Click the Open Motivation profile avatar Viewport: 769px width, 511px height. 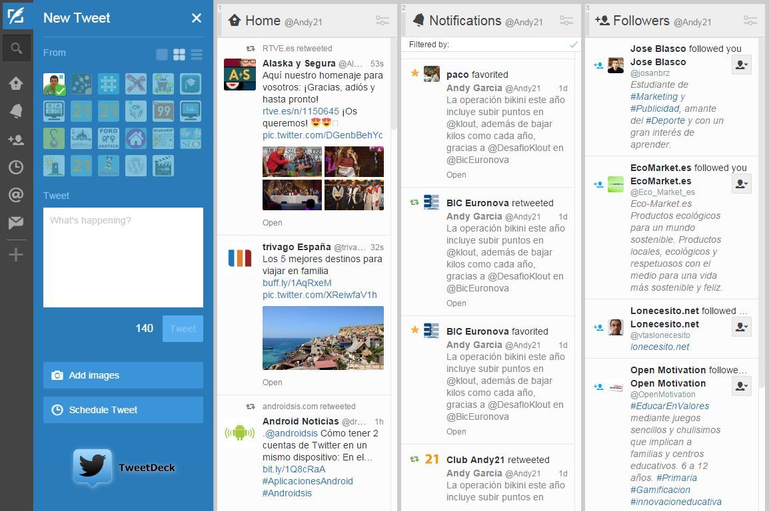point(616,387)
